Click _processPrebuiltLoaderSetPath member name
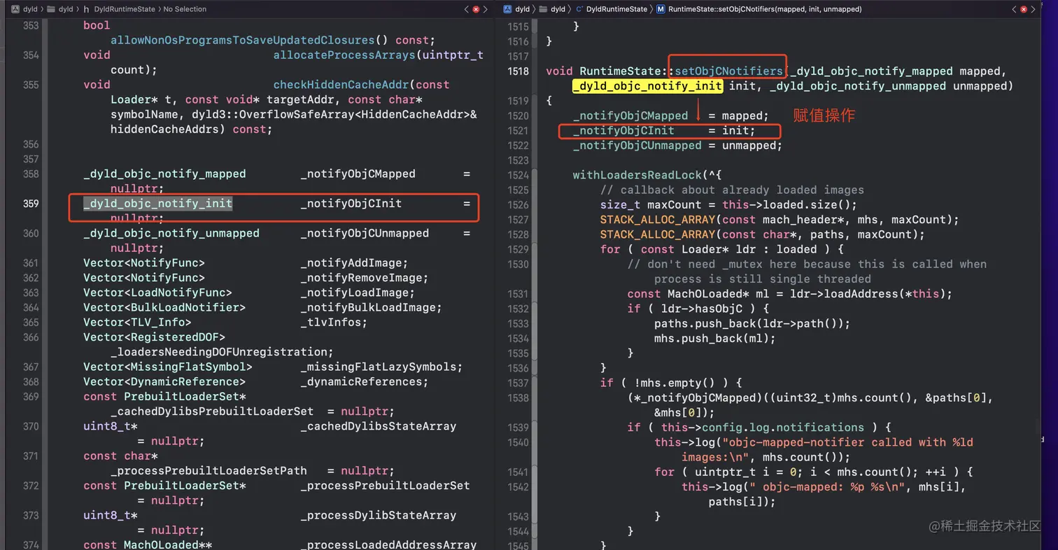 point(209,471)
